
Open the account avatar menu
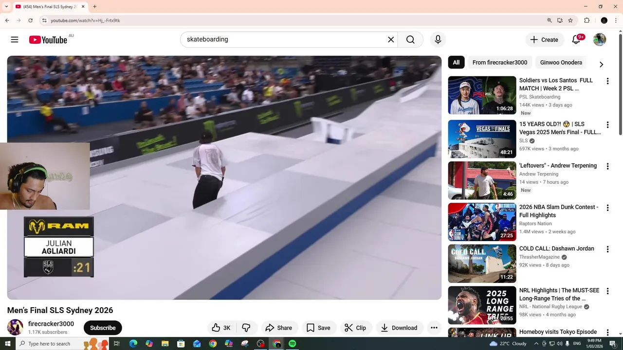[600, 39]
